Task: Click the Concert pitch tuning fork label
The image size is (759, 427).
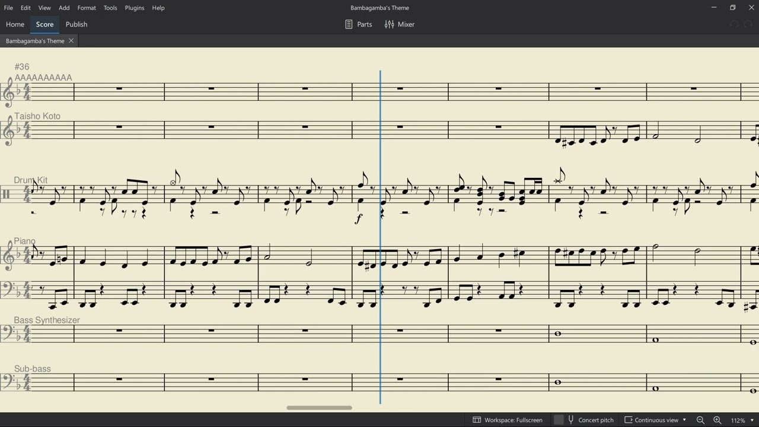Action: pos(591,420)
